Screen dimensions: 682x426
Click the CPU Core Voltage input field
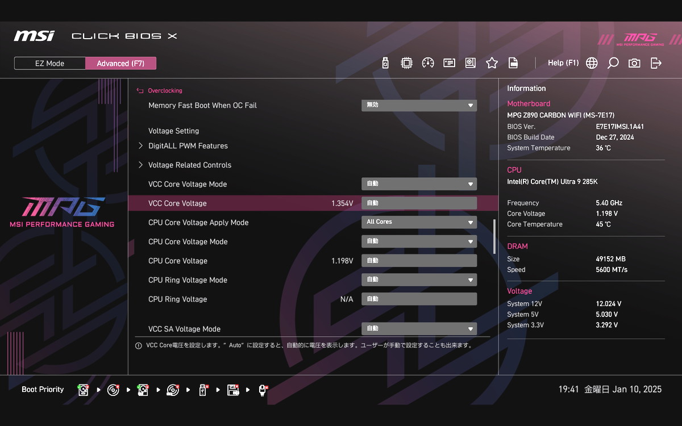tap(419, 261)
